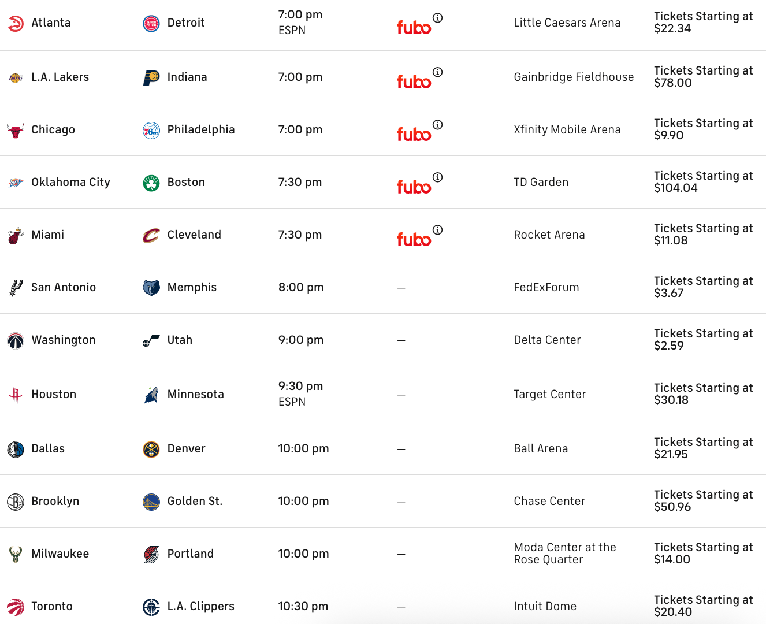
Task: Open the Oklahoma City team page
Action: point(70,183)
